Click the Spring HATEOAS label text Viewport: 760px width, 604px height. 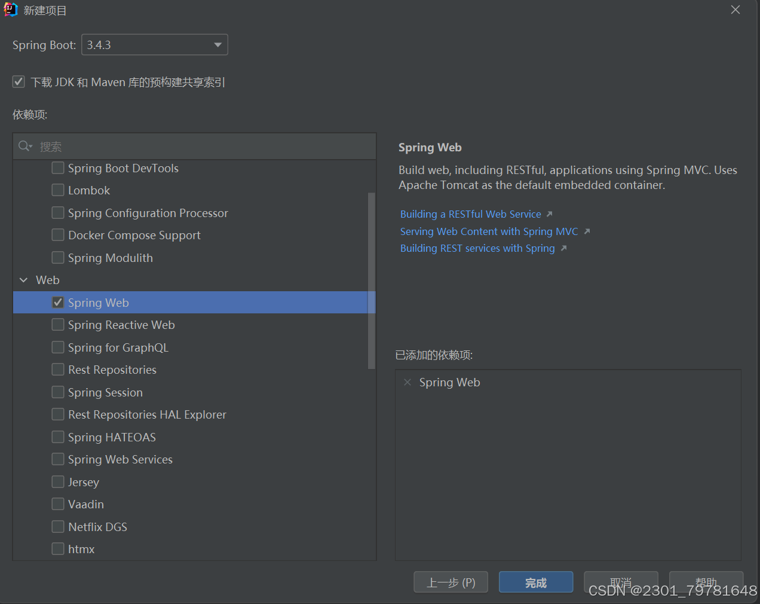tap(112, 437)
